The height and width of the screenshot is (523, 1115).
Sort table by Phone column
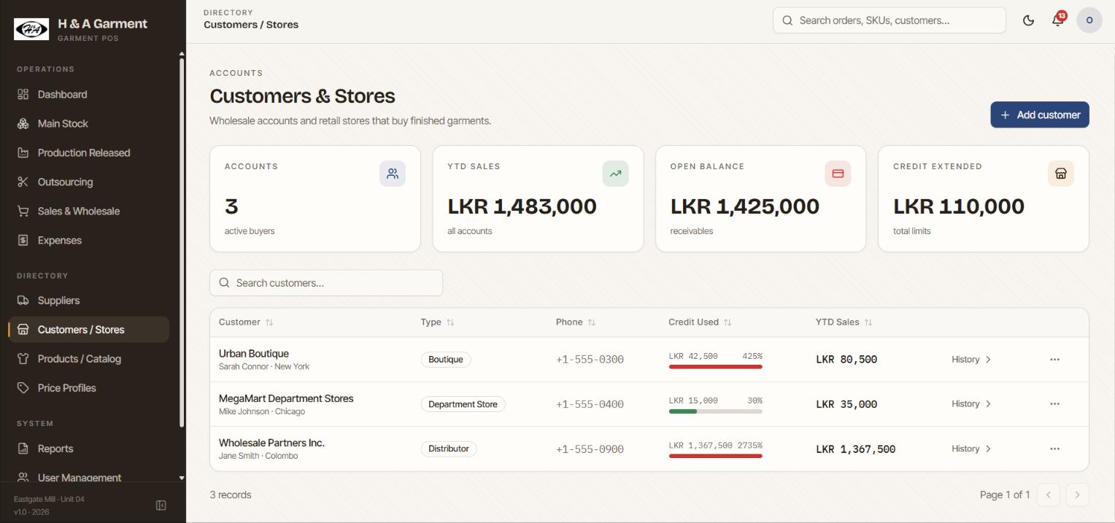point(576,322)
